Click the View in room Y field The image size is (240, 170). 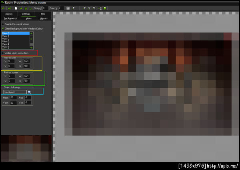pos(11,66)
